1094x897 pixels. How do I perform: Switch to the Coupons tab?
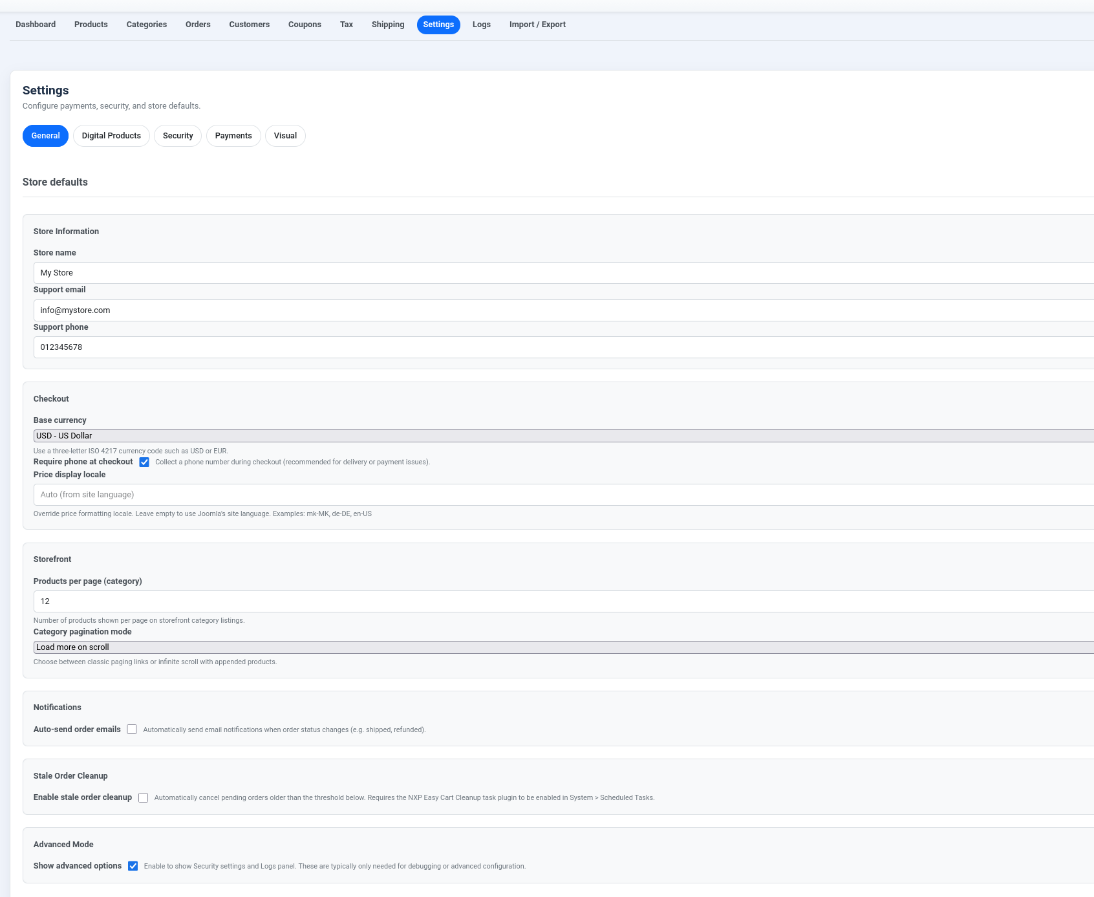point(305,25)
